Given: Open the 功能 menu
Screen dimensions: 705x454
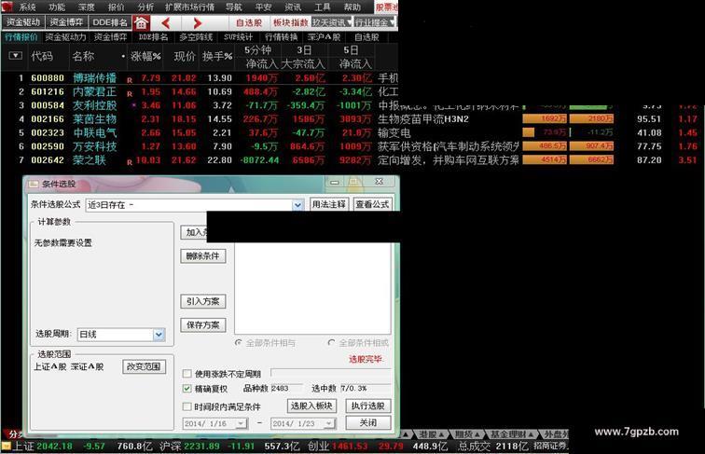Looking at the screenshot, I should coord(57,7).
